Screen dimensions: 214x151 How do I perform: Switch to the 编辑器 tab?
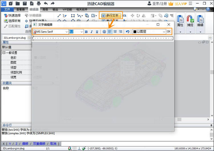pyautogui.click(x=34, y=9)
